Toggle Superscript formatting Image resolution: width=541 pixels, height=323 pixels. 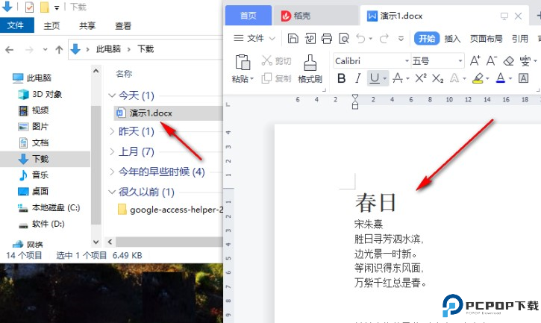(421, 78)
